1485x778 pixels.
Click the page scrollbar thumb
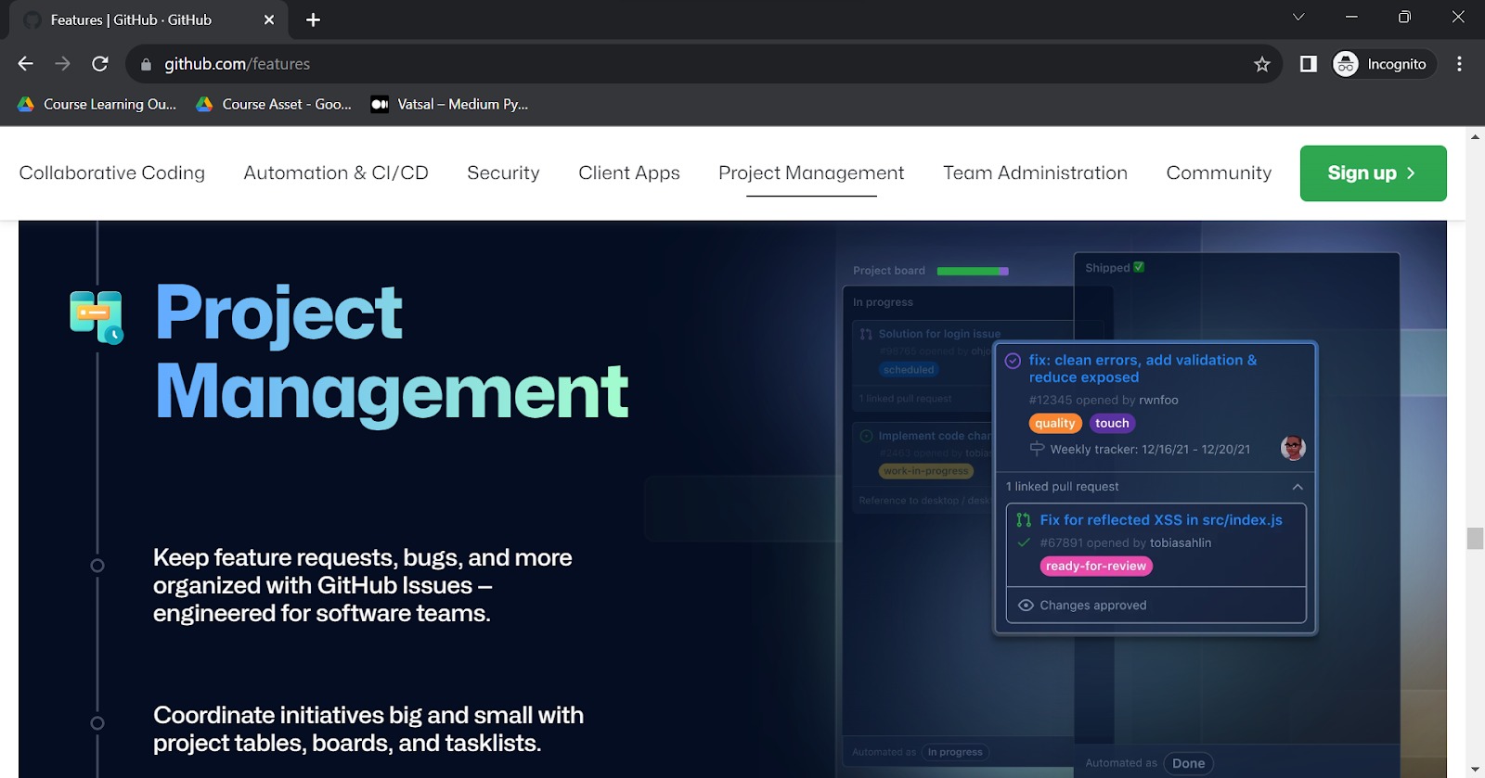pos(1475,539)
